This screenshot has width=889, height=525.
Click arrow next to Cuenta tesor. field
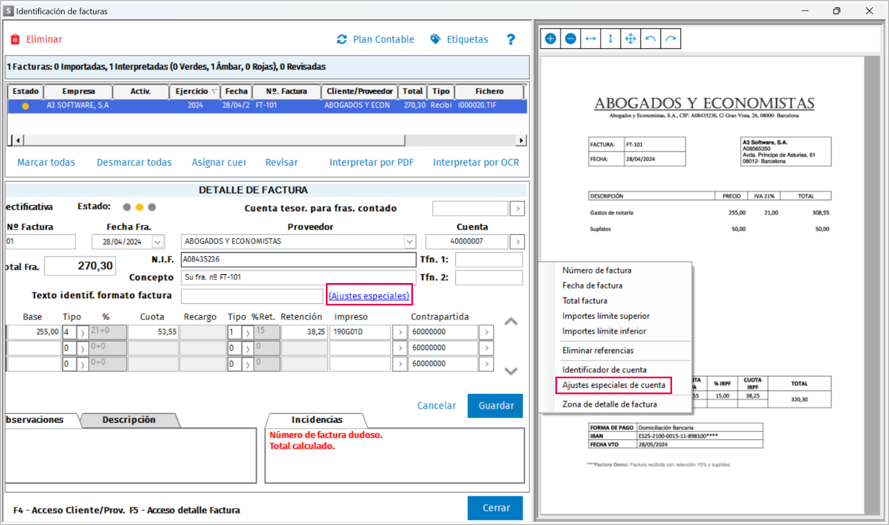(x=518, y=209)
